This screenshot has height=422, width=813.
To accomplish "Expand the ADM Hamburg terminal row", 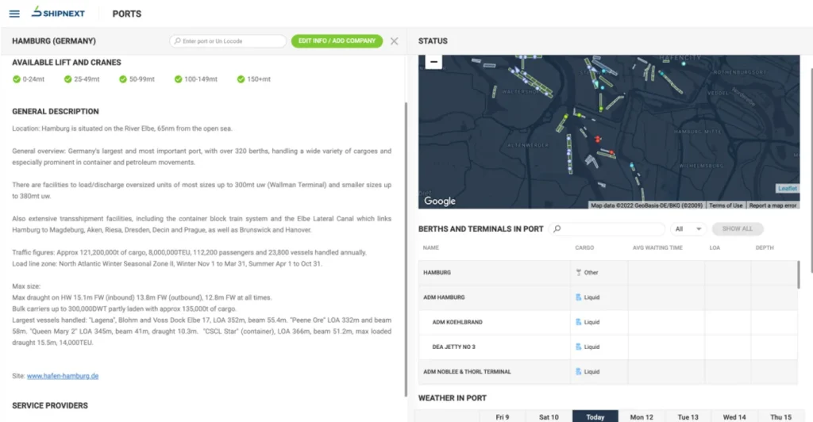I will [444, 297].
